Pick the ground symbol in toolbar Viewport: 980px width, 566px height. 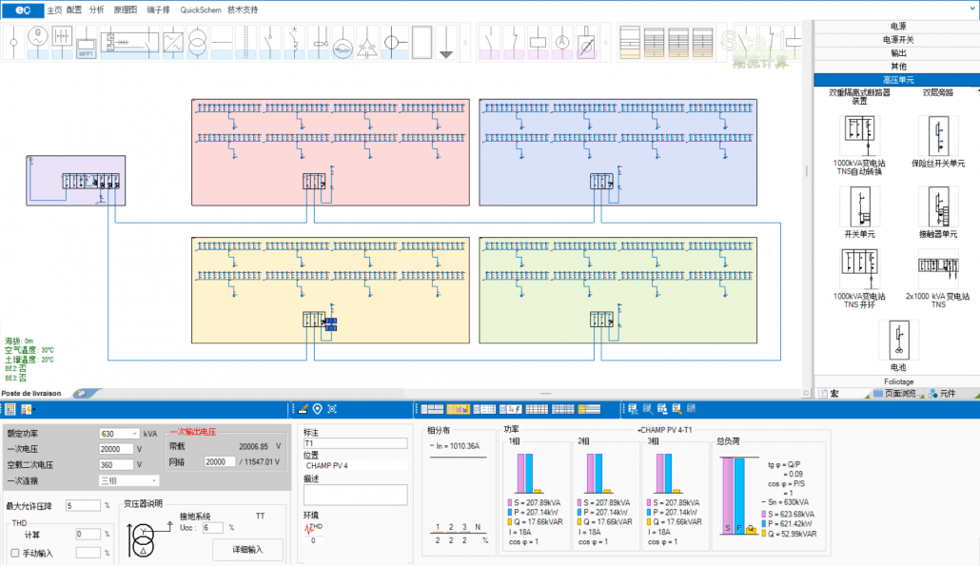(x=446, y=42)
